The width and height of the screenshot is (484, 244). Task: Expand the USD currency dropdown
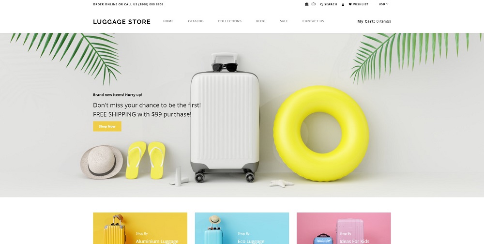tap(383, 4)
